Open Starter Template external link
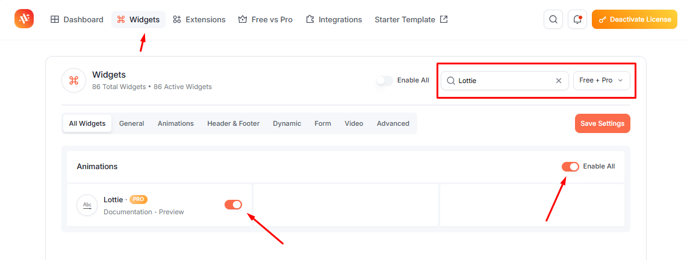This screenshot has width=690, height=260. 411,19
